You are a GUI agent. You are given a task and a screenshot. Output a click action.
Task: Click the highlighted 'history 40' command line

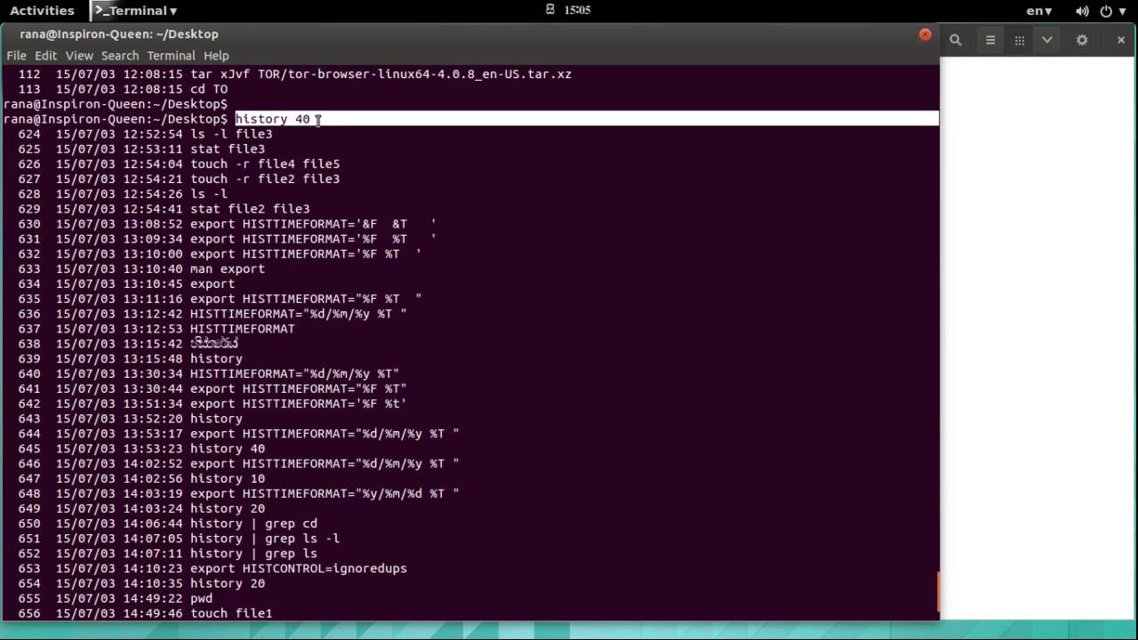[x=586, y=119]
